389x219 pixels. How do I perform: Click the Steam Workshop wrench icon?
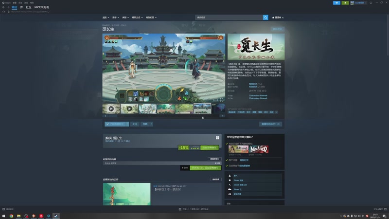coord(230,185)
